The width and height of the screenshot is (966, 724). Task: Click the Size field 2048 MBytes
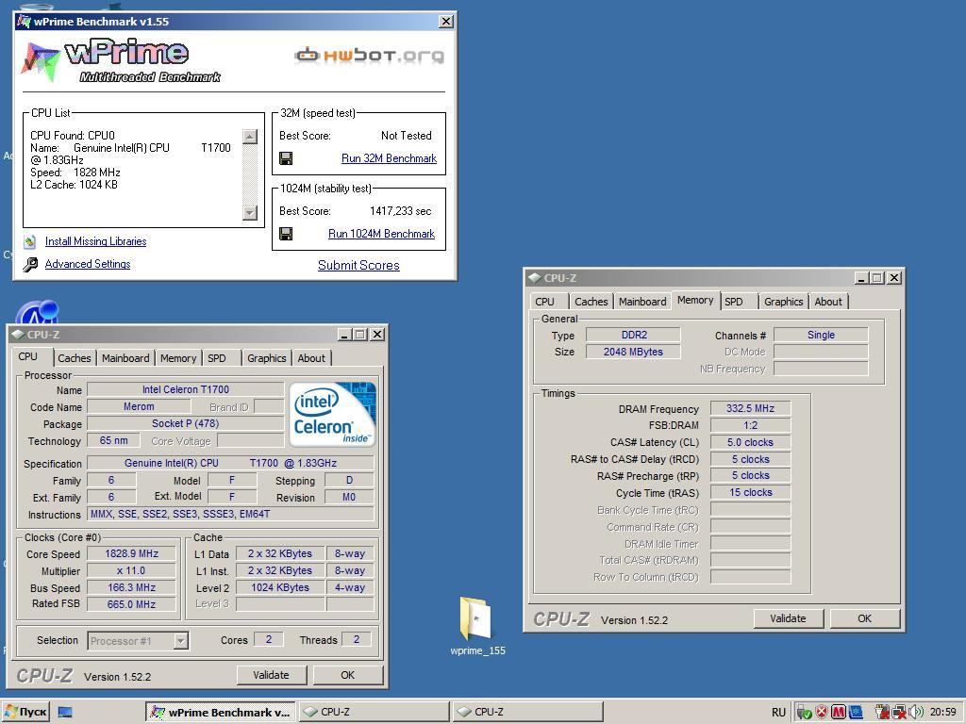coord(633,352)
